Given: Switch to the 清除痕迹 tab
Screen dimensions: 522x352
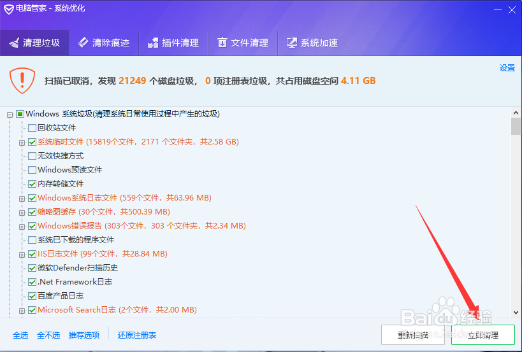Looking at the screenshot, I should point(104,43).
